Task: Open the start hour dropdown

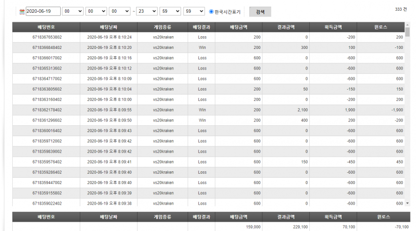Action: click(73, 11)
